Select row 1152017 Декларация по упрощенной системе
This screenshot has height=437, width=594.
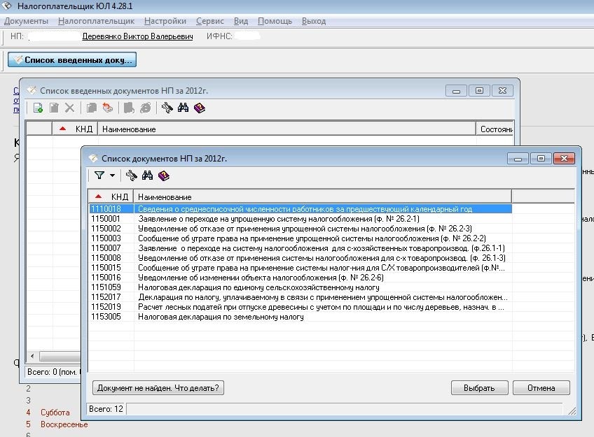[301, 297]
